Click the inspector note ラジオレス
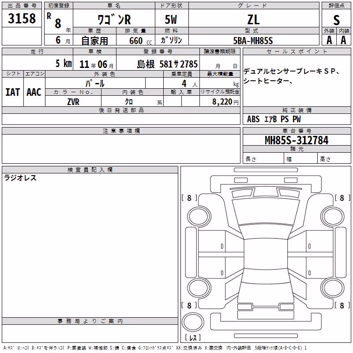This screenshot has width=353, height=353. click(x=20, y=178)
